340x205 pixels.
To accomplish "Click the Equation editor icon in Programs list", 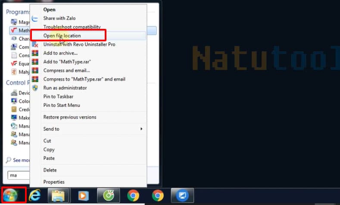I will (x=14, y=63).
